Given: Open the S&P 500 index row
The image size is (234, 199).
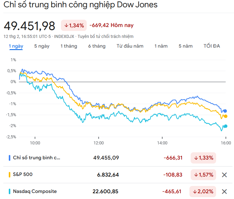Looking at the screenshot, I should coord(23,174).
